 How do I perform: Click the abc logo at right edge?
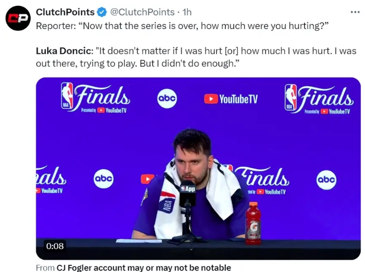326,180
